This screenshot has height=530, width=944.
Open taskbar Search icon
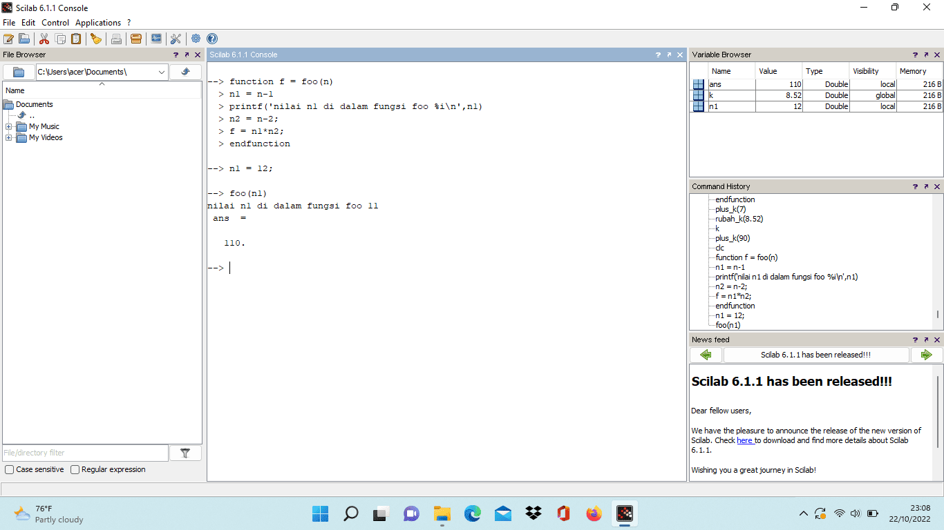(351, 513)
